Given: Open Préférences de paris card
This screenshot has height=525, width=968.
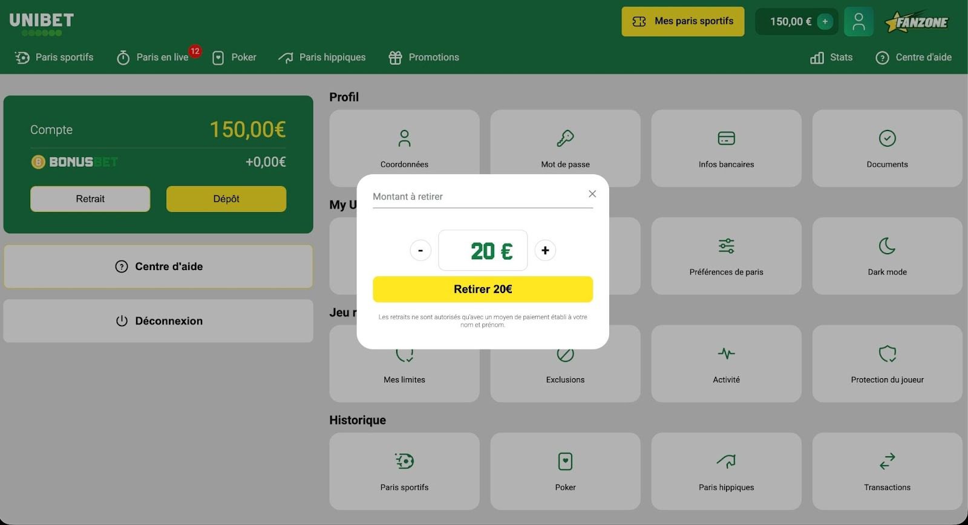Looking at the screenshot, I should pos(726,256).
